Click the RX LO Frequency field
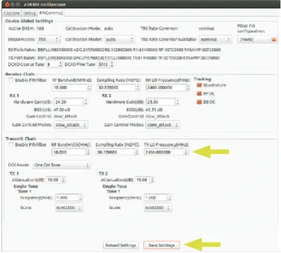 click(x=168, y=88)
